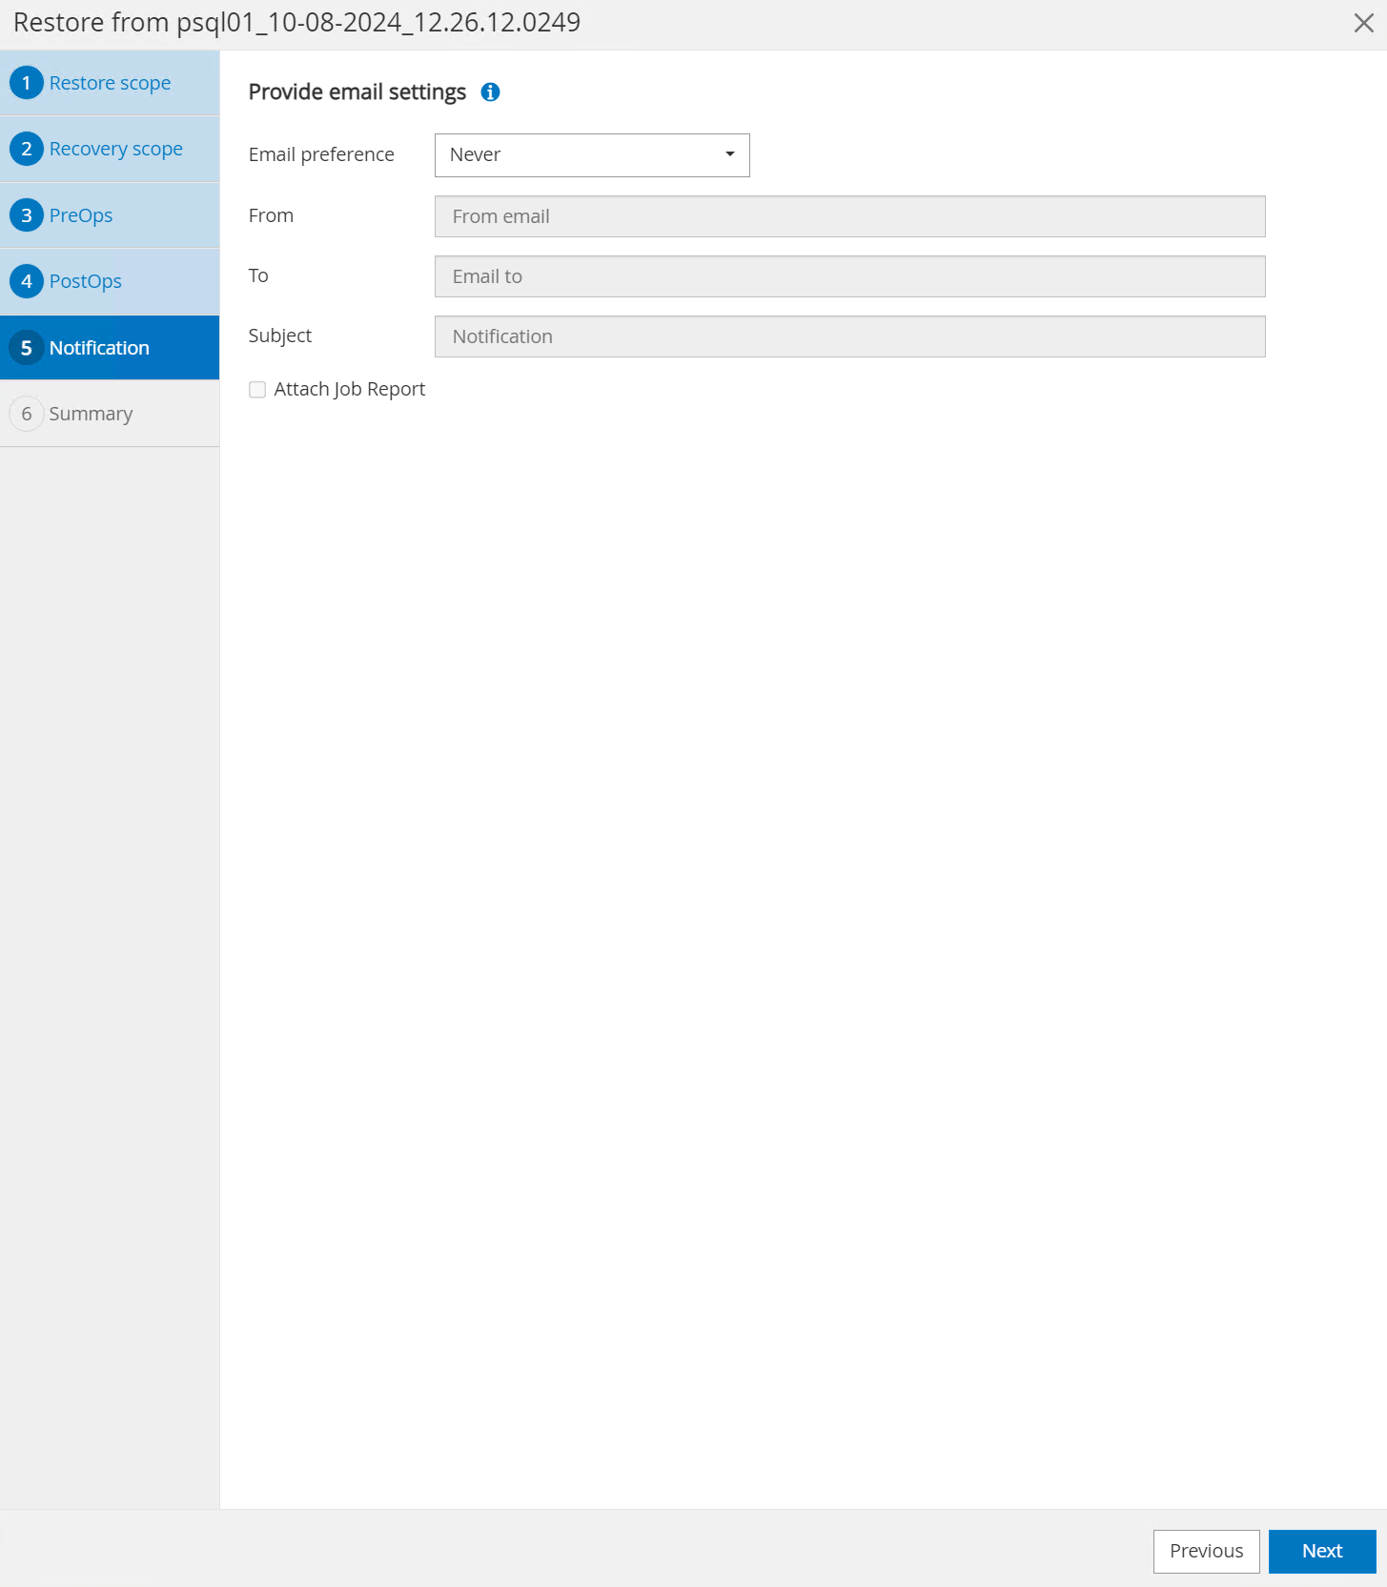Open the Email preference dropdown
Viewport: 1387px width, 1587px height.
coord(592,155)
